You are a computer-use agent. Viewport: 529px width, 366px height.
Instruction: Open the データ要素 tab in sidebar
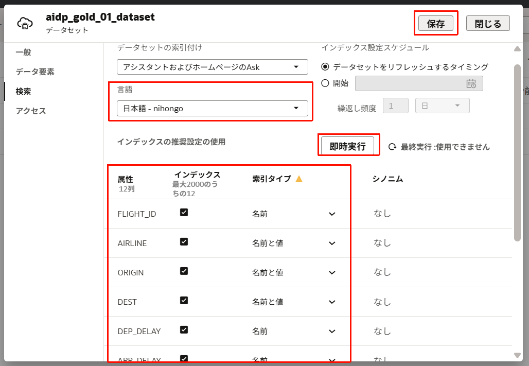35,72
